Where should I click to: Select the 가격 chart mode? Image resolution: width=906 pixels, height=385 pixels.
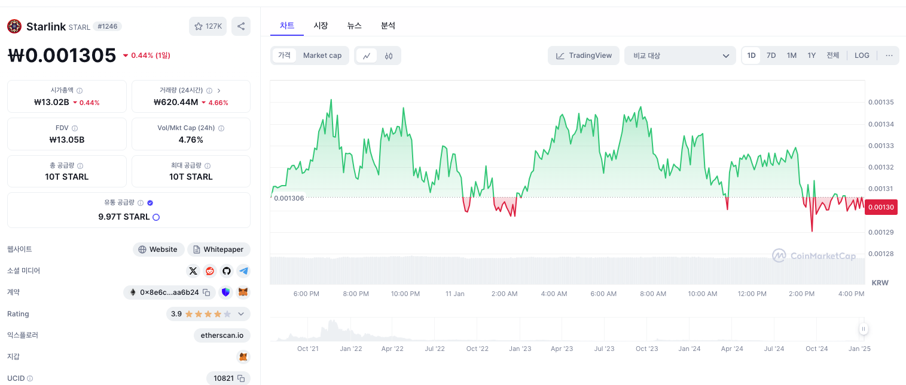pyautogui.click(x=284, y=56)
